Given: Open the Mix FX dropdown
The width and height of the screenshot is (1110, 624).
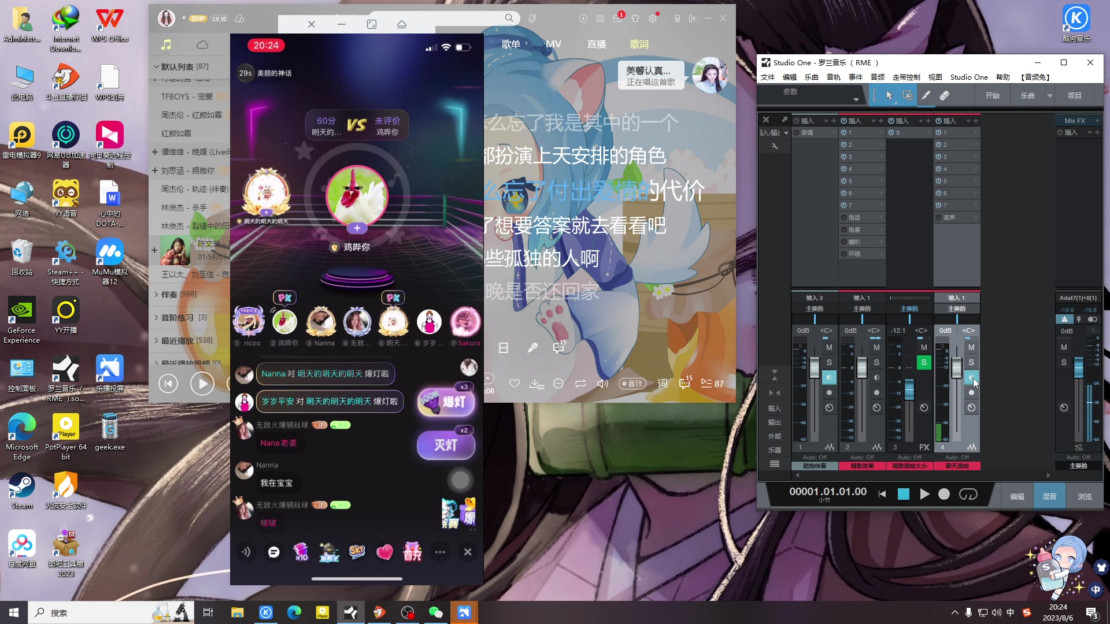Looking at the screenshot, I should click(1097, 121).
